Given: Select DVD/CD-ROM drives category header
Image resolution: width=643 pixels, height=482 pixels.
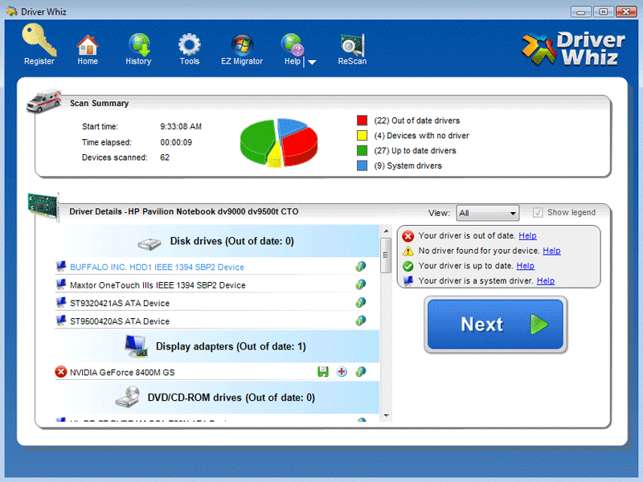Looking at the screenshot, I should click(217, 398).
